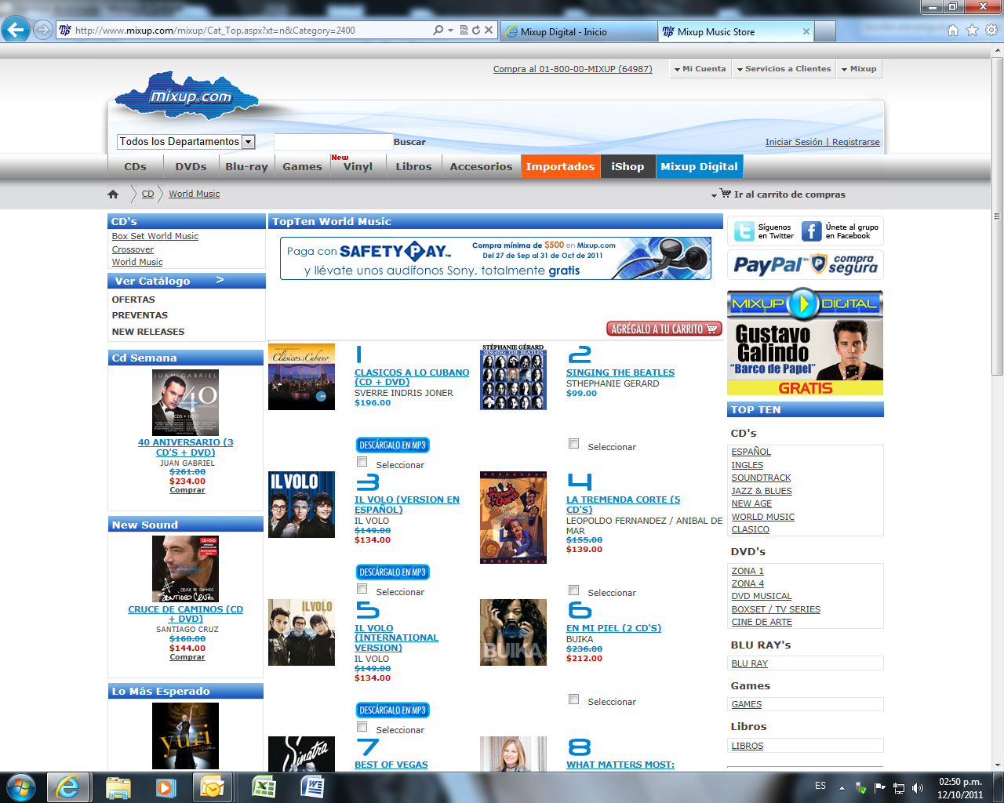Click the mixup.com logo
Screen dimensions: 1004x803
point(187,97)
